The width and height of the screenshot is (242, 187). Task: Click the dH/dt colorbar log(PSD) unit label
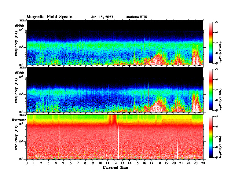221,52
